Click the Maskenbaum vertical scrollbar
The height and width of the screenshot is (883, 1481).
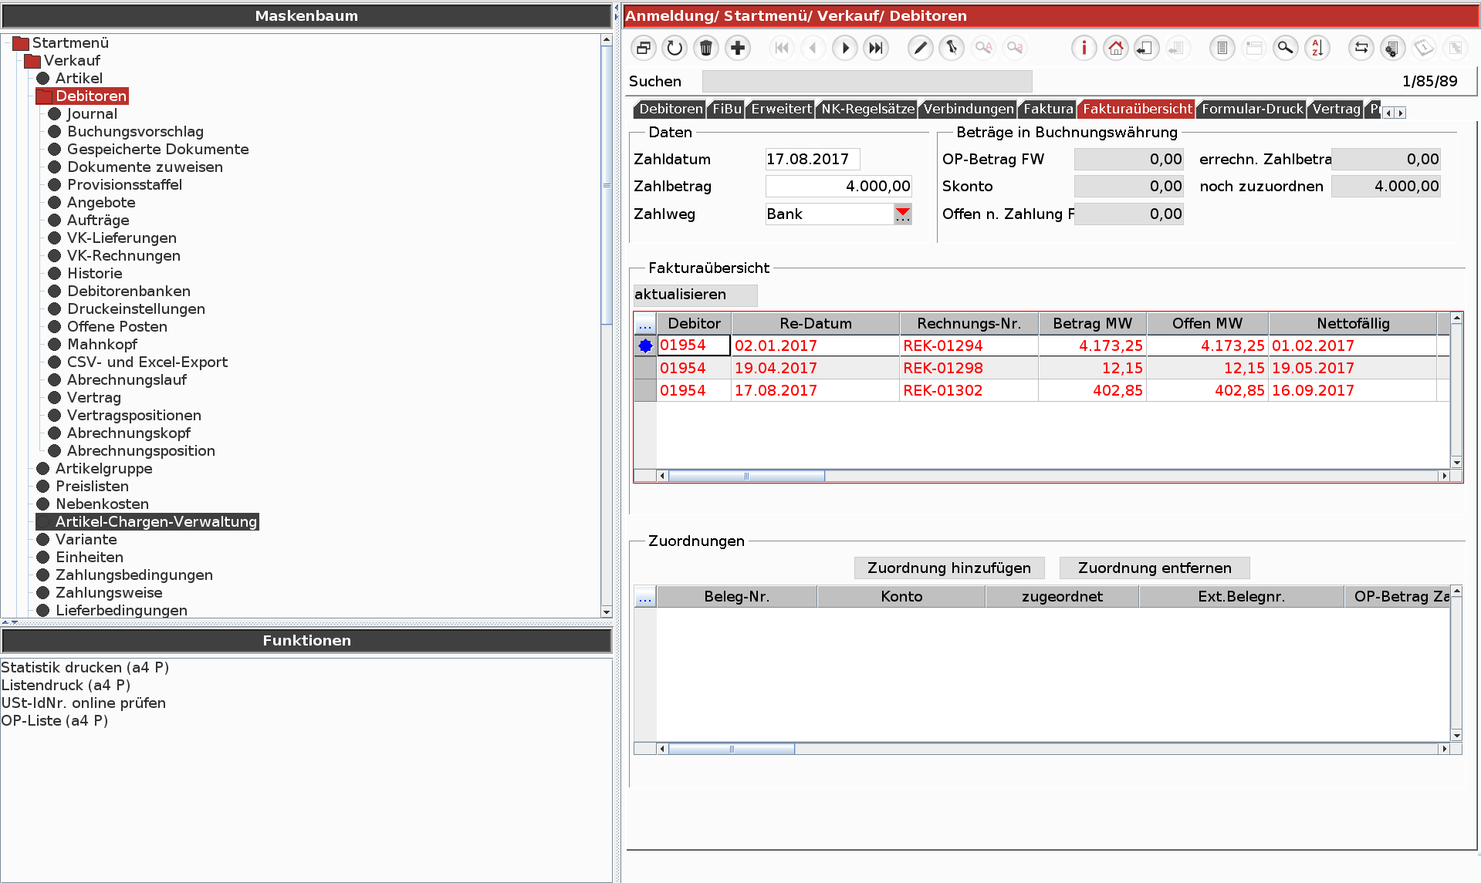607,185
